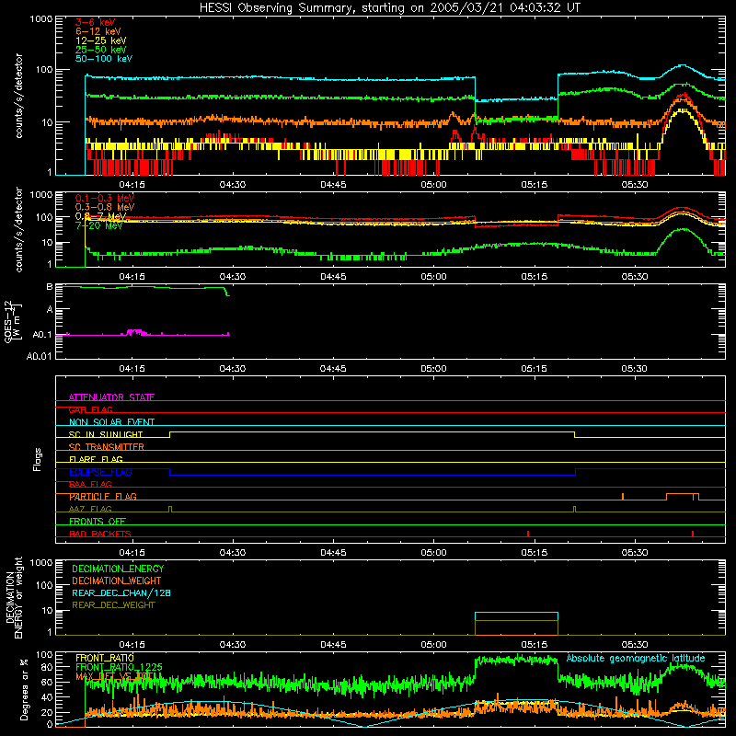Select the cyan 50-100 keV legend label
Screen dimensions: 736x736
[x=104, y=59]
